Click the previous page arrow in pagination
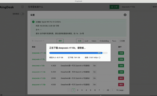 [x=69, y=90]
